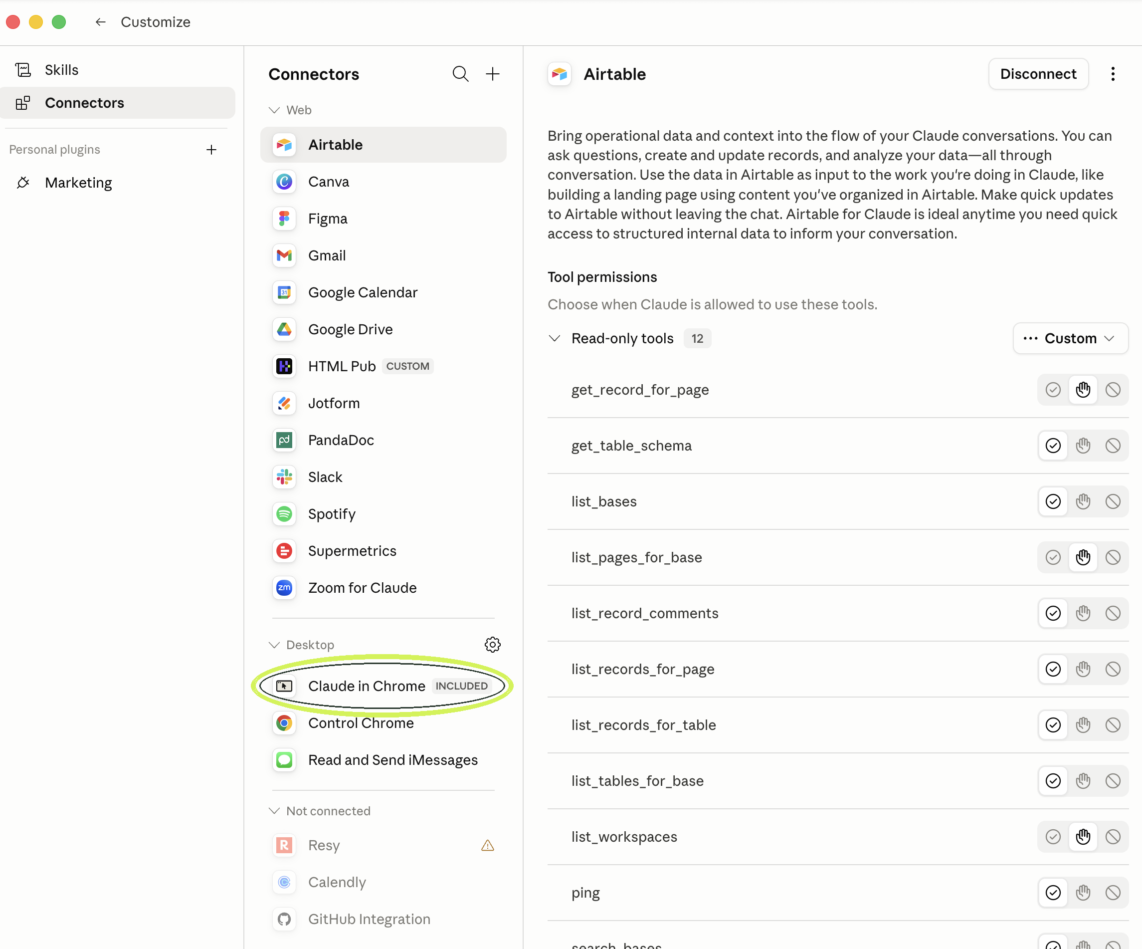Click the Supermetrics connector icon
The height and width of the screenshot is (949, 1142).
click(x=284, y=551)
